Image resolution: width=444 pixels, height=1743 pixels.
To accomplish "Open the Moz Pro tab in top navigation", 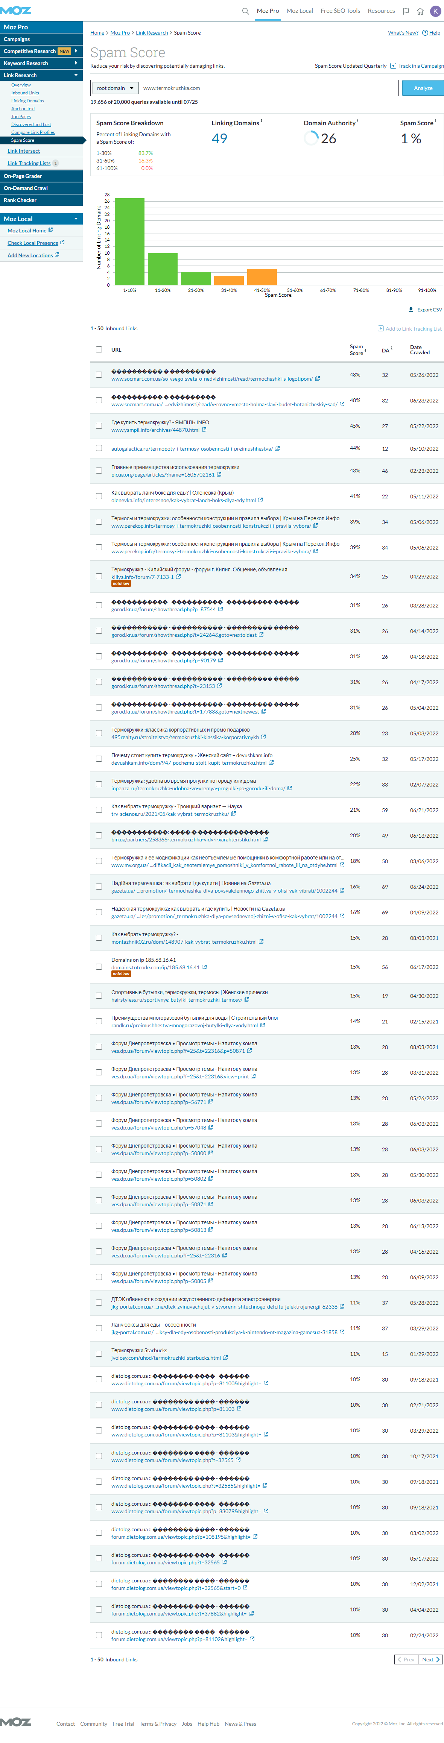I will (x=268, y=11).
